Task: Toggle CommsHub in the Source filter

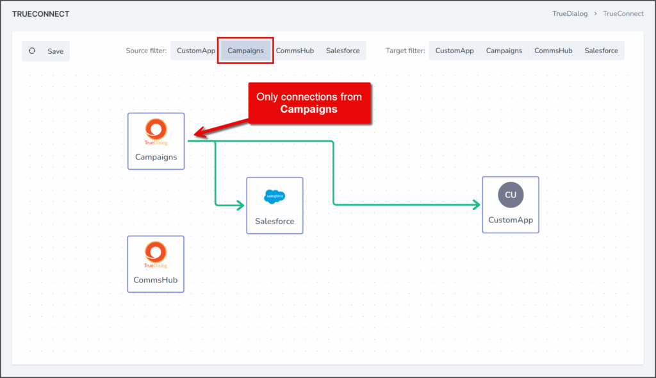Action: point(295,51)
